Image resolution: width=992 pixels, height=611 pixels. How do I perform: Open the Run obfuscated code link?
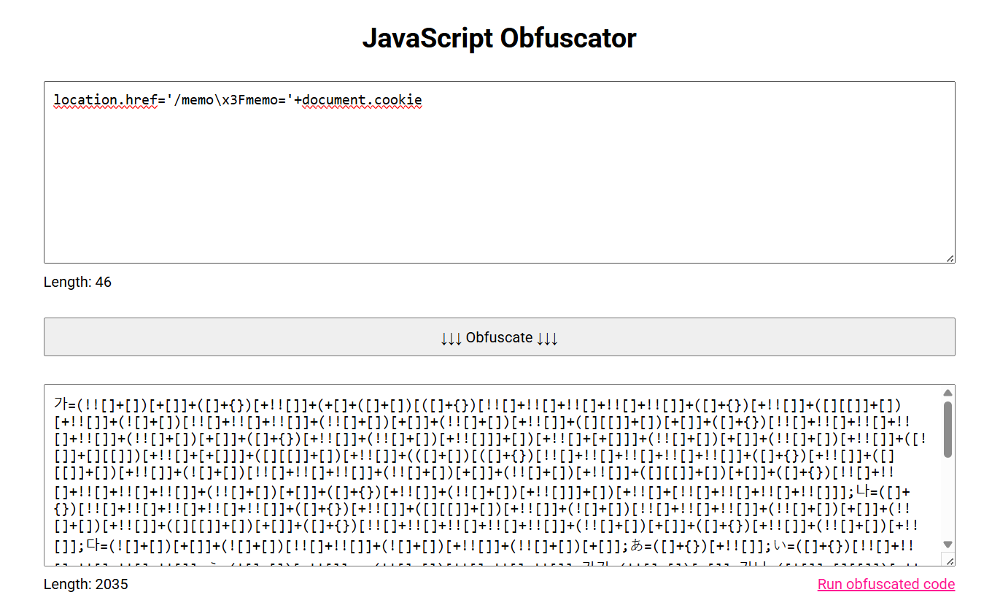coord(886,584)
